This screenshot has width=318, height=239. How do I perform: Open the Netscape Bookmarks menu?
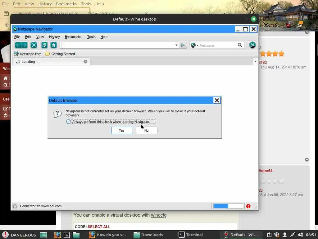[x=73, y=37]
